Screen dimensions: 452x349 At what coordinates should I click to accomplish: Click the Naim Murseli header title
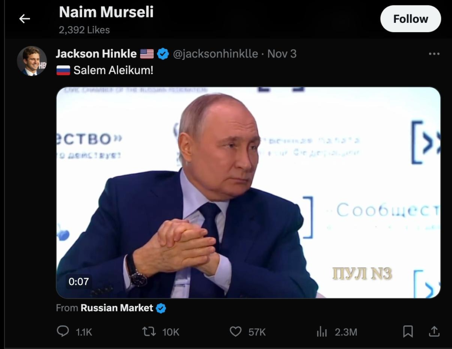(106, 12)
